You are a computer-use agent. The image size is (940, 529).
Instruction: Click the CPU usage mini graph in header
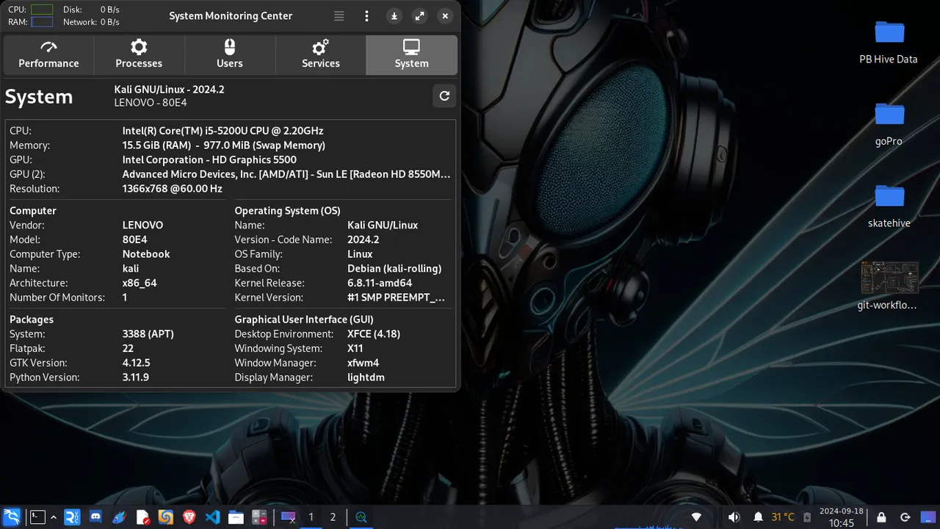(42, 10)
